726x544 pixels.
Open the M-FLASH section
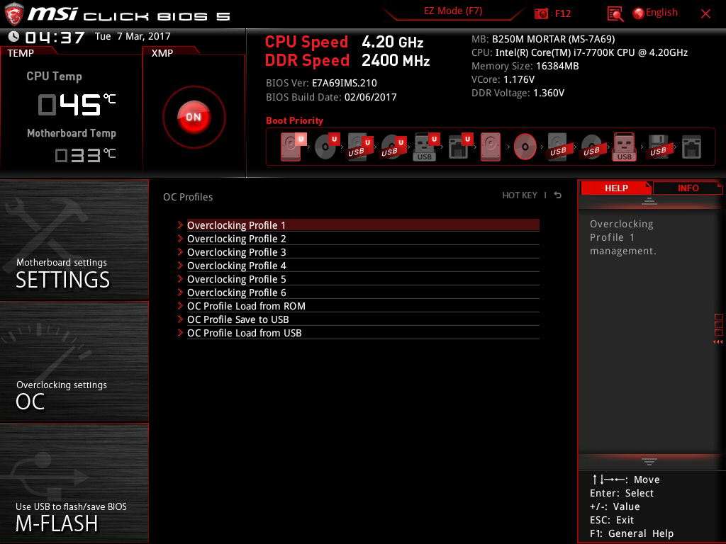pyautogui.click(x=74, y=484)
